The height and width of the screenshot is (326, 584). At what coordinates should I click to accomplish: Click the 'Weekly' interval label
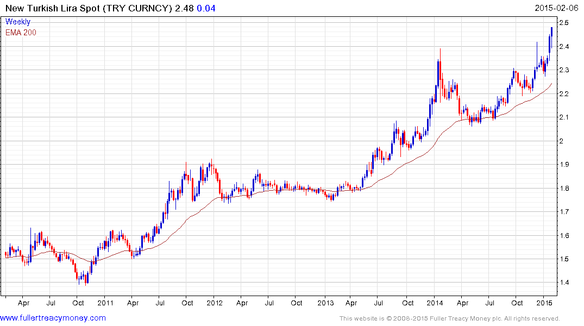18,22
